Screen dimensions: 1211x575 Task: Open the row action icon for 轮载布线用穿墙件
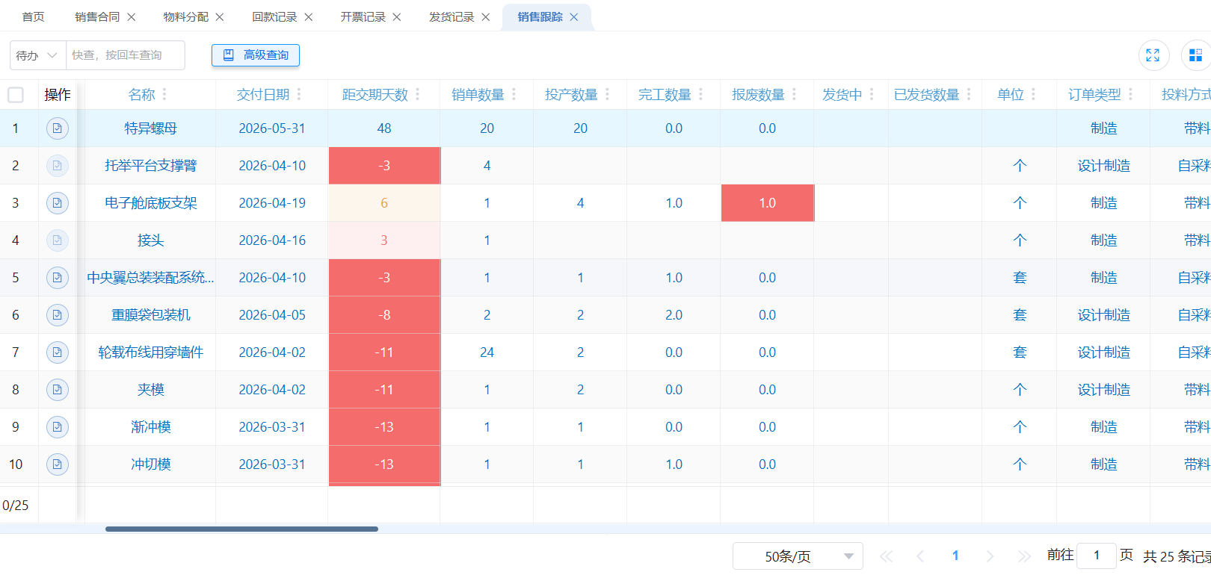click(x=57, y=352)
